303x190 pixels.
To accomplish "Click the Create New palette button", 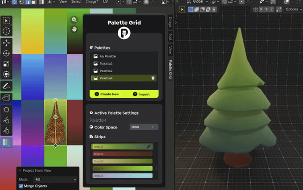I will (x=107, y=94).
